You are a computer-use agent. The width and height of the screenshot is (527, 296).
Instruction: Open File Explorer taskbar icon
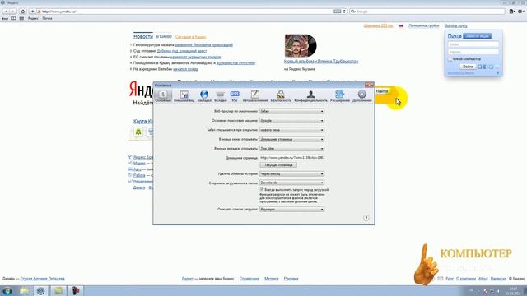point(24,290)
